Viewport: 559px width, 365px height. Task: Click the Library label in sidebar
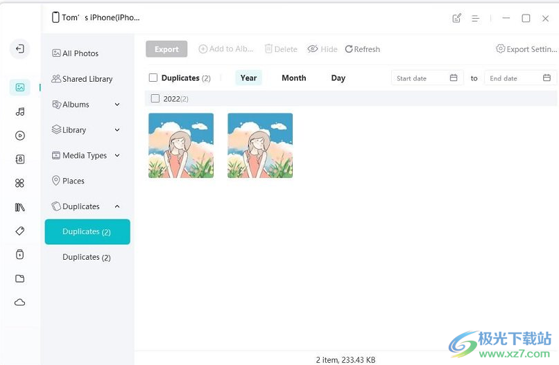click(74, 130)
